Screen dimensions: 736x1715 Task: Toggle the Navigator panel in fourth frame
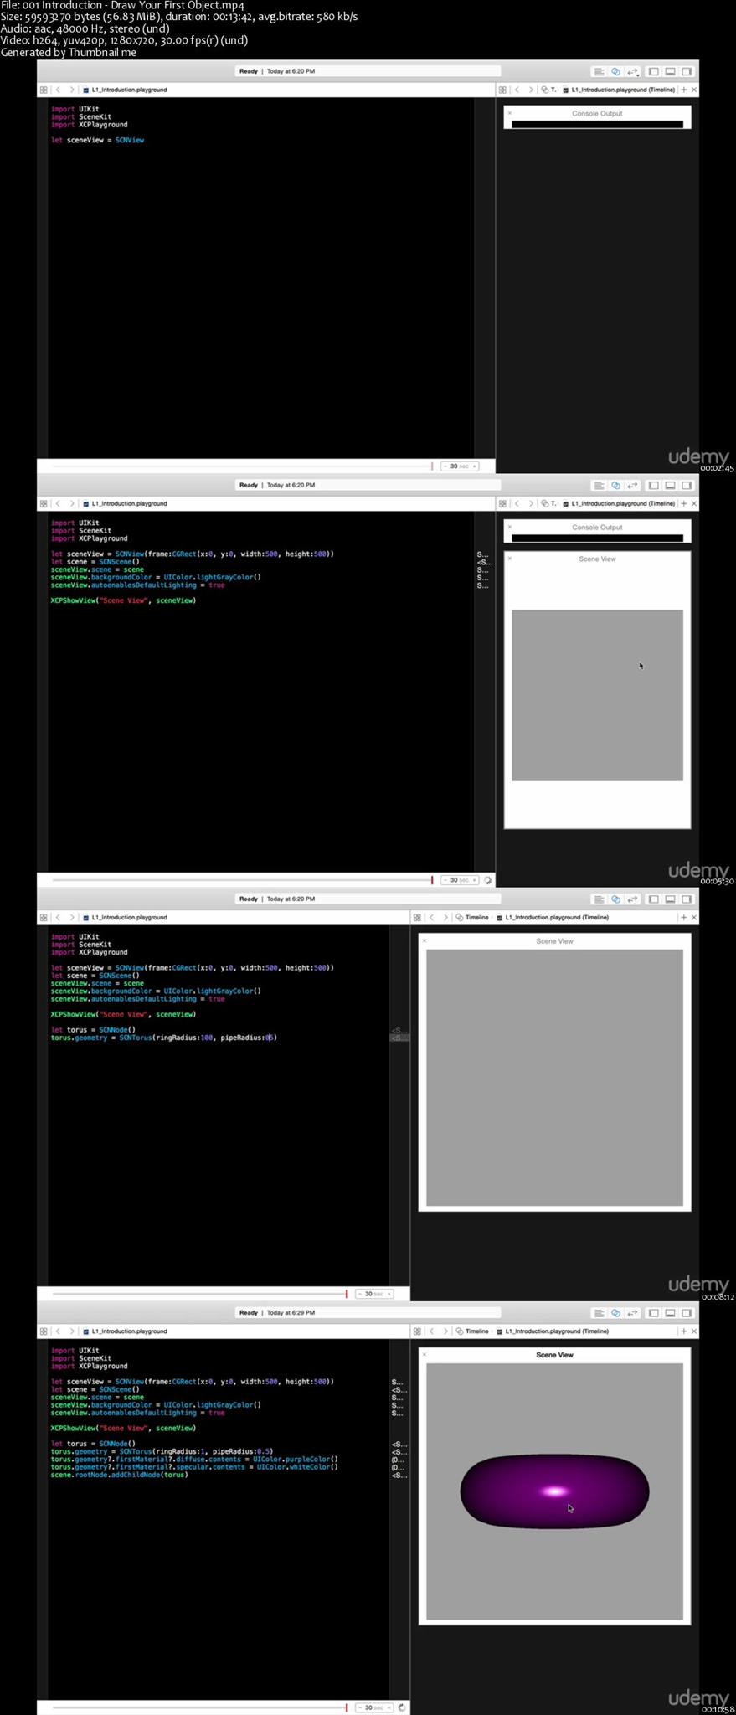[654, 1313]
